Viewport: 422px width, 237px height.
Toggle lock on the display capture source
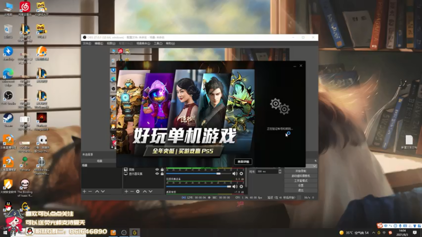tap(162, 174)
